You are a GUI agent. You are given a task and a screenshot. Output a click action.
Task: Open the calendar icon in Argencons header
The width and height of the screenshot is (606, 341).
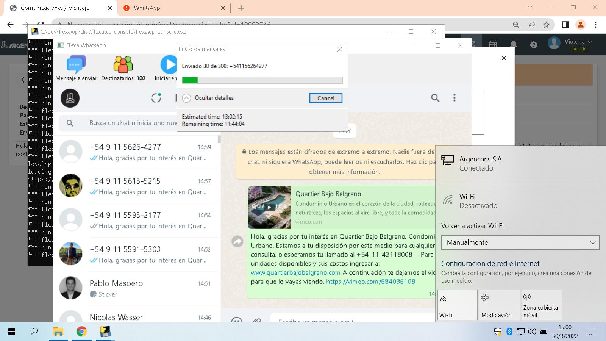click(x=493, y=44)
